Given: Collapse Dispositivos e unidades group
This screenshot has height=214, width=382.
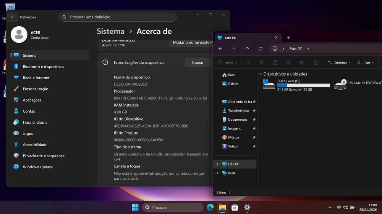Looking at the screenshot, I should [x=261, y=74].
